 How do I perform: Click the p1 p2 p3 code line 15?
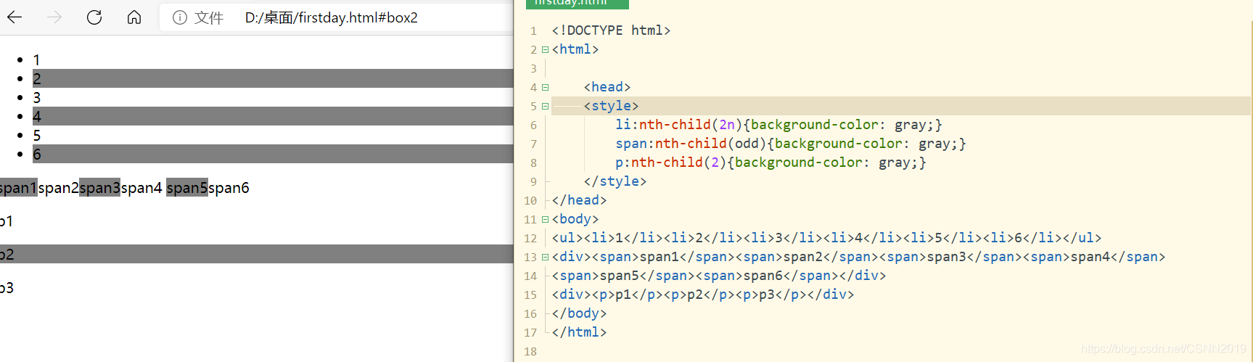(703, 295)
